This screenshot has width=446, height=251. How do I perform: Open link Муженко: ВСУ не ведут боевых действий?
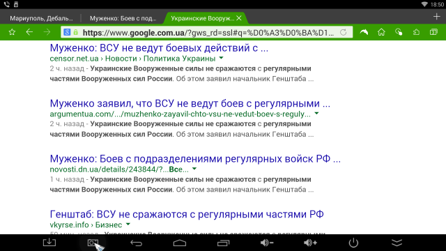click(x=159, y=48)
